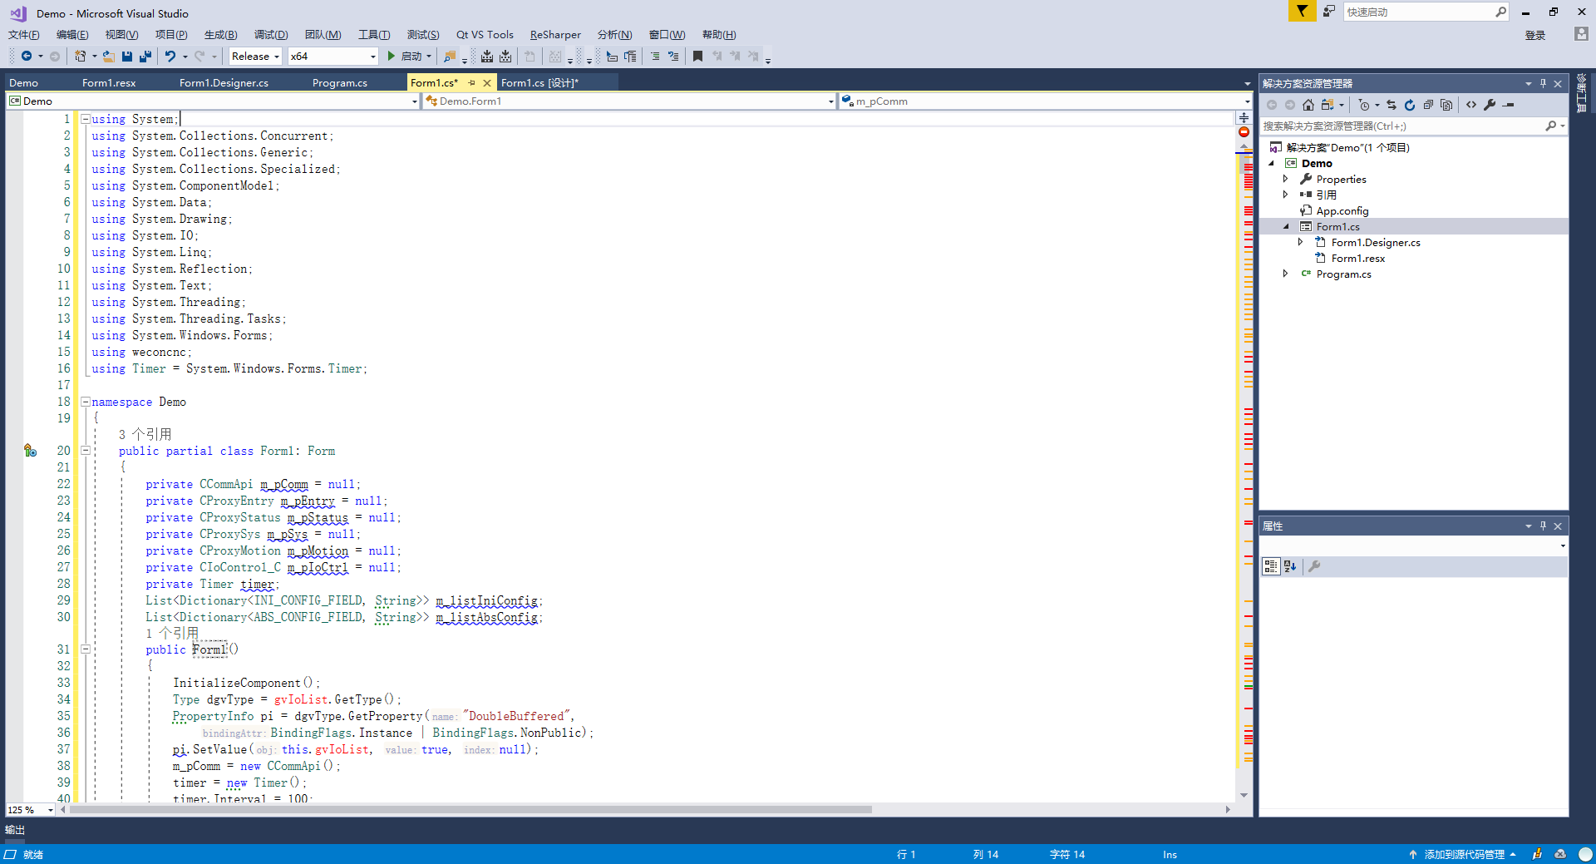Refresh the Solution Explorer tree
Screen dimensions: 1596x864
(x=1410, y=105)
